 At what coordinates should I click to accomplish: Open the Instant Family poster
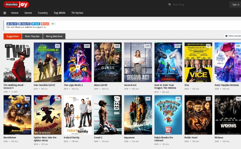coord(77,115)
